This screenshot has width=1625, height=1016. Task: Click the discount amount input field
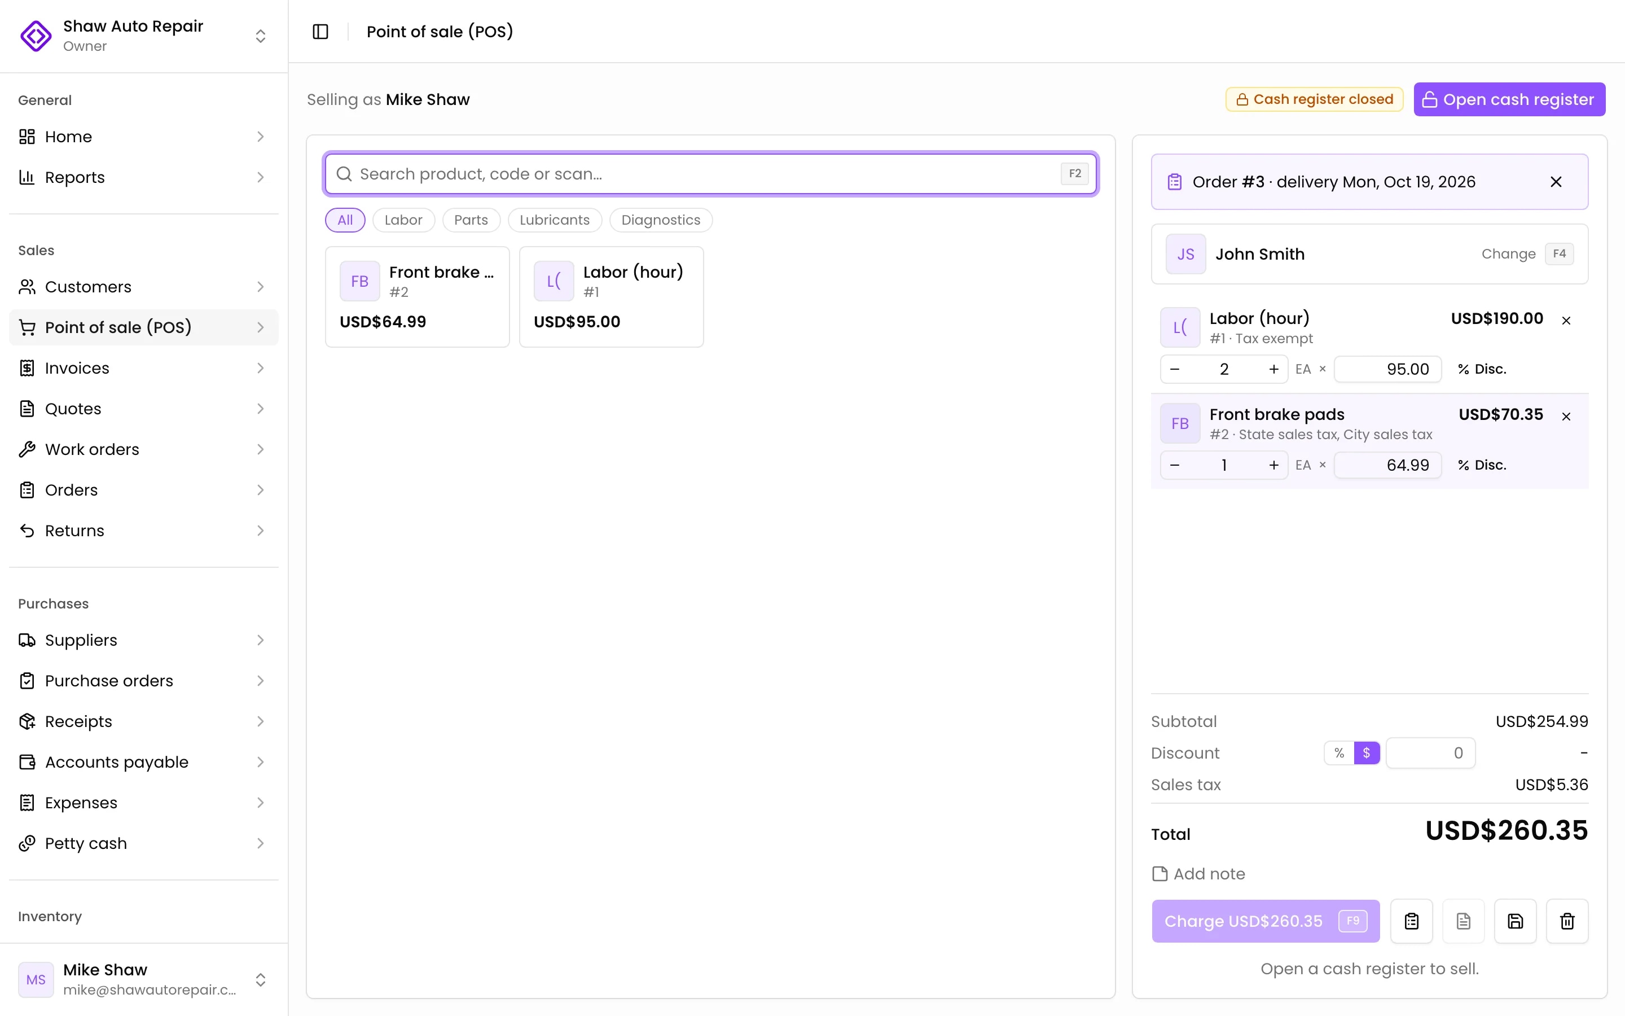pos(1430,752)
